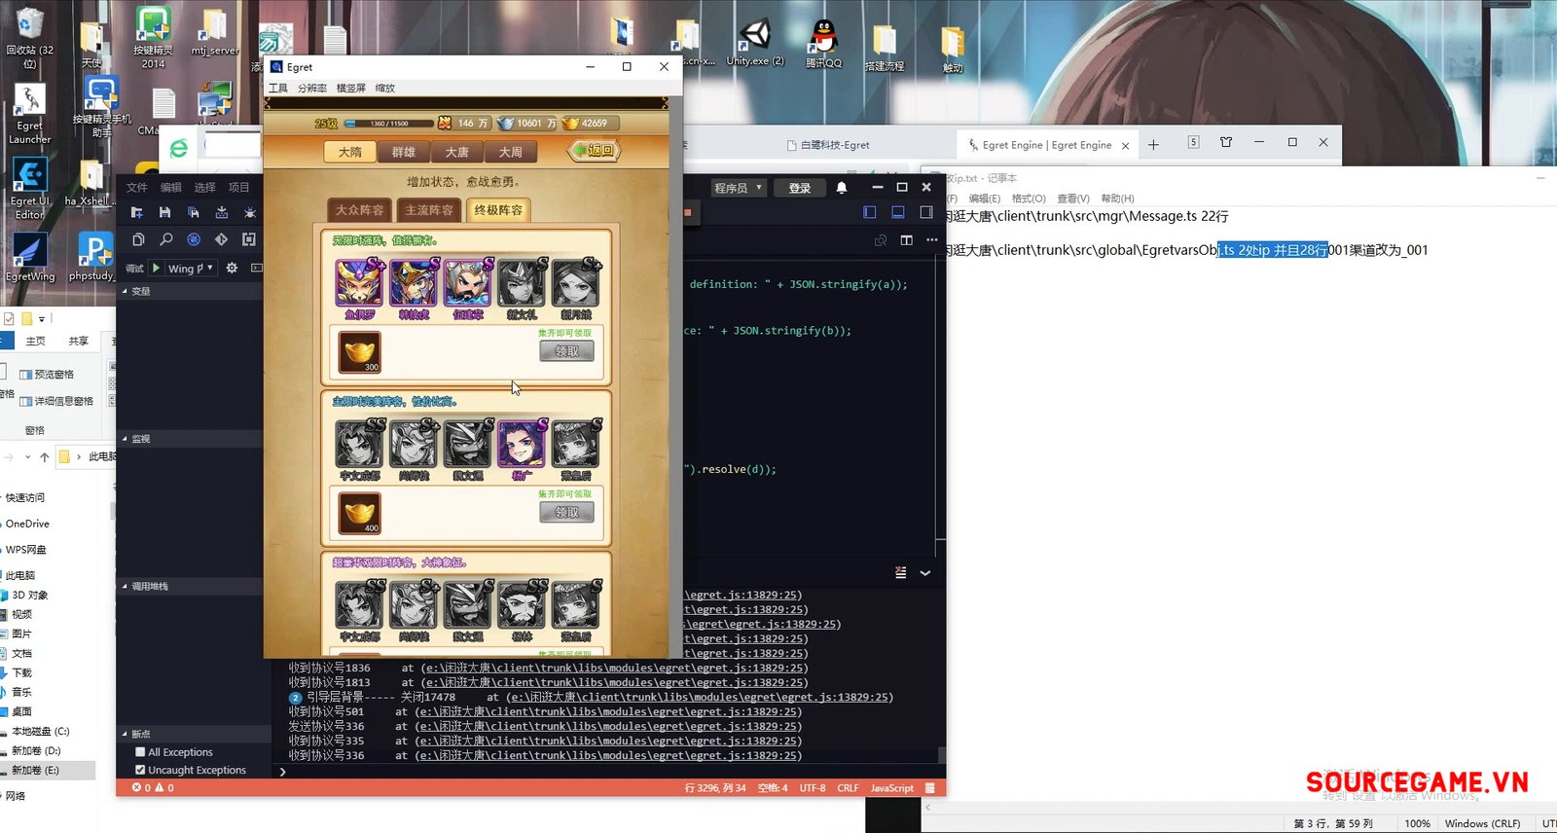Viewport: 1557px width, 833px height.
Task: Click the 300 gold ingot reward icon
Action: pyautogui.click(x=359, y=351)
